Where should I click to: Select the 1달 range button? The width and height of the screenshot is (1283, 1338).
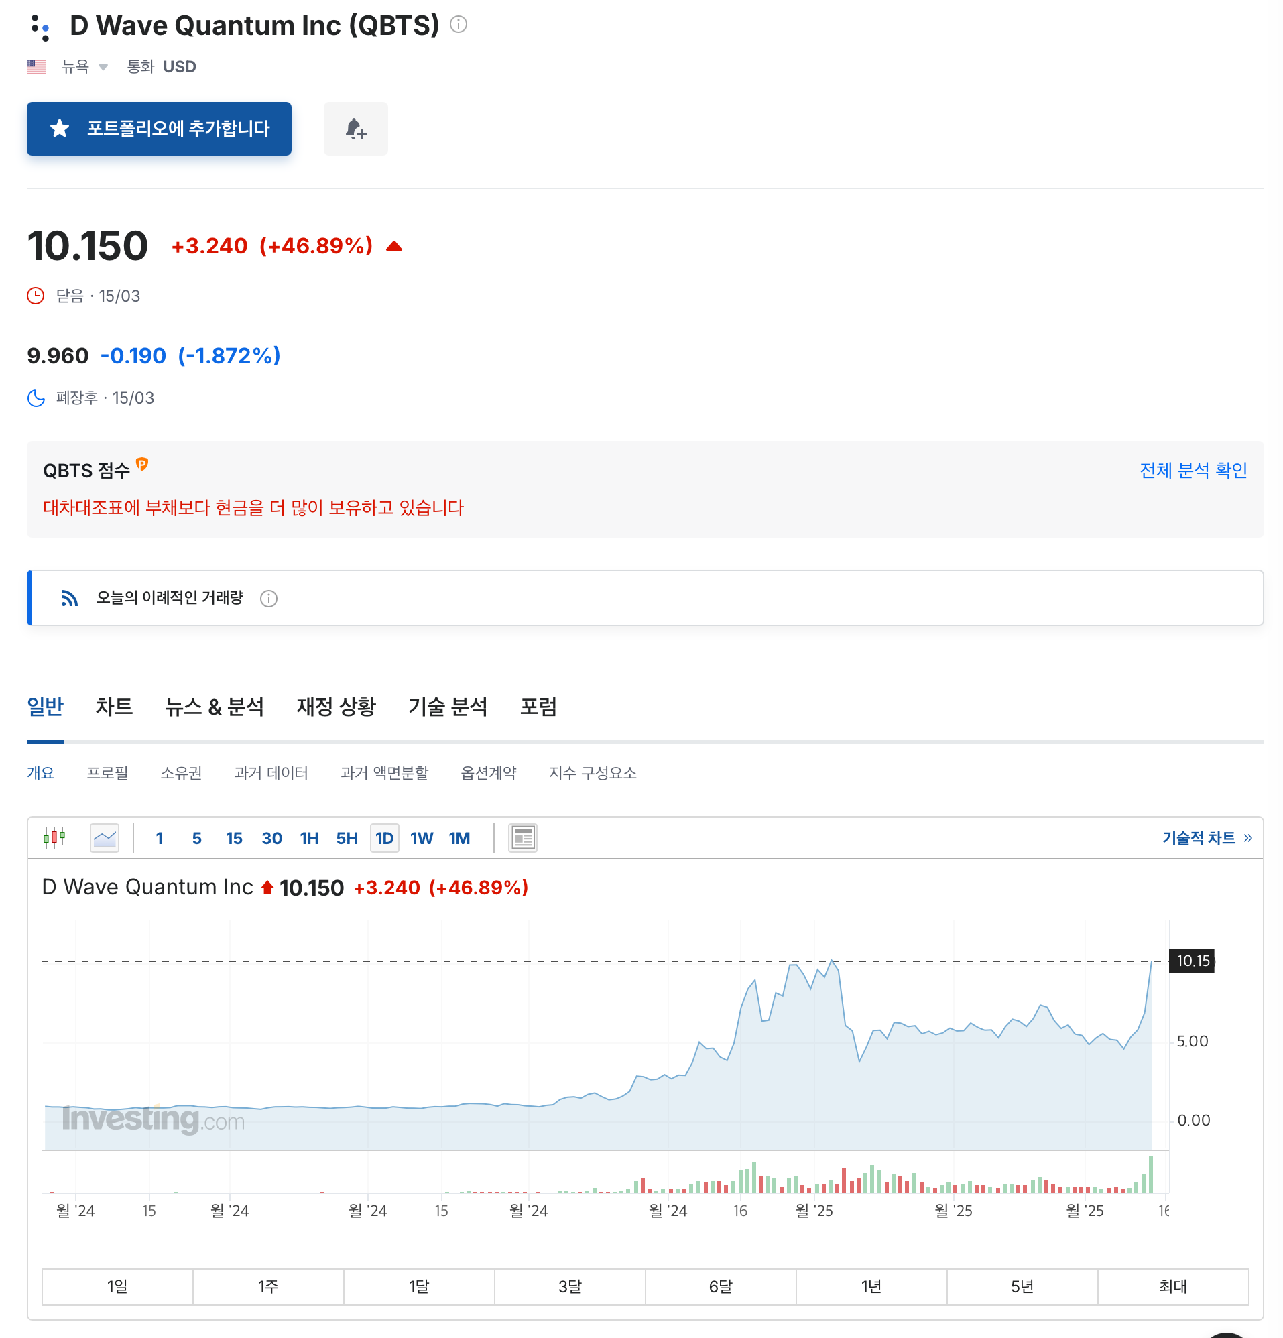pyautogui.click(x=419, y=1287)
